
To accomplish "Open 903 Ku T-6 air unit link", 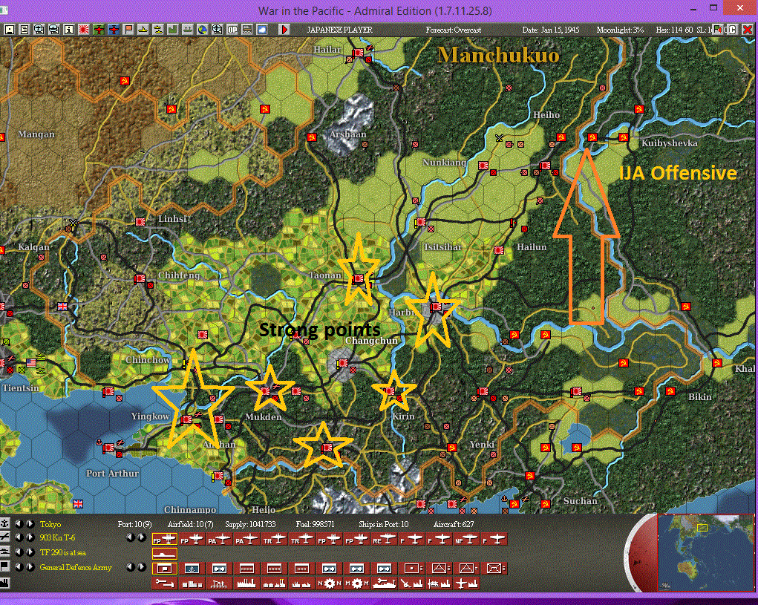I will tap(57, 537).
